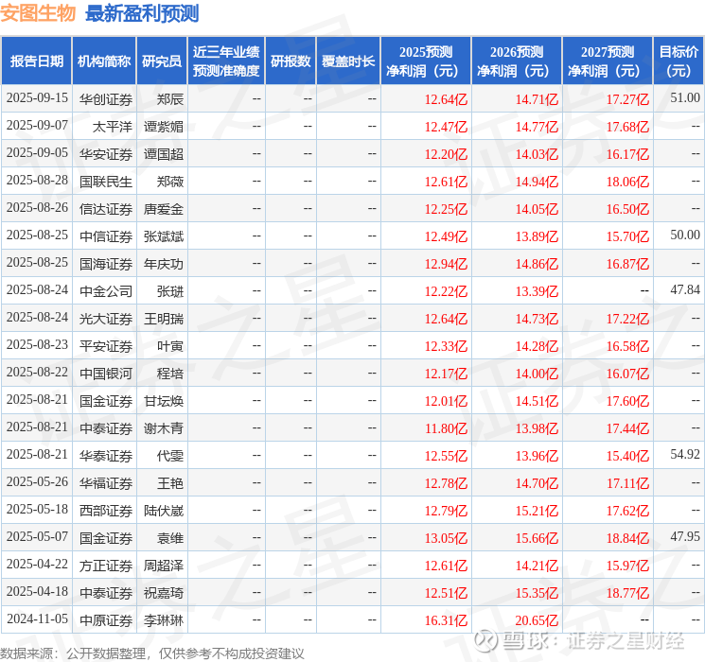Image resolution: width=705 pixels, height=662 pixels.
Task: Select the date 2025-08-23
Action: [x=37, y=344]
